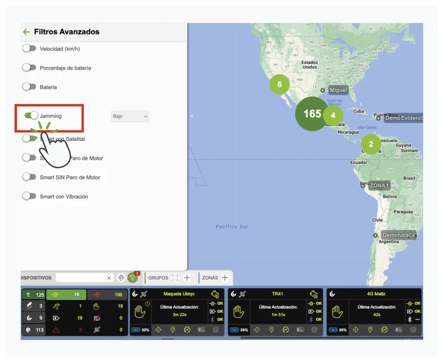Select the ZONA 1 label on the map
Viewport: 443px width, 359px height.
click(x=380, y=185)
